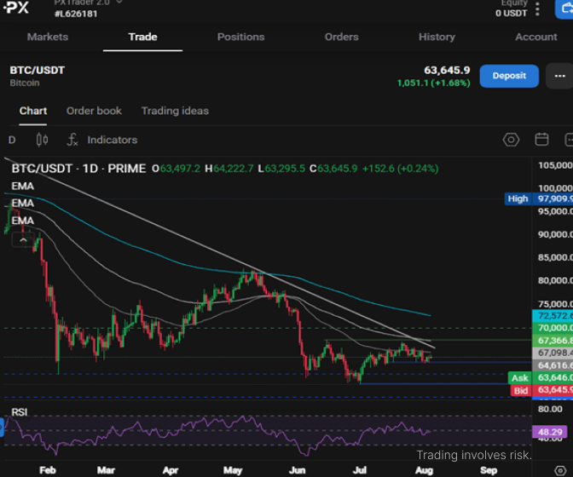Image resolution: width=573 pixels, height=477 pixels.
Task: Click the red Bid price label
Action: [x=541, y=390]
